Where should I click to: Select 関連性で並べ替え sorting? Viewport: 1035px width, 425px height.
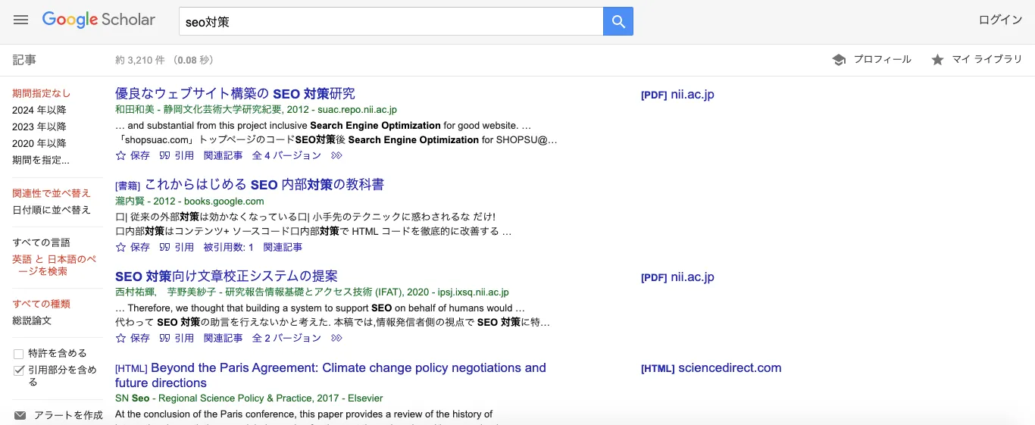(52, 193)
